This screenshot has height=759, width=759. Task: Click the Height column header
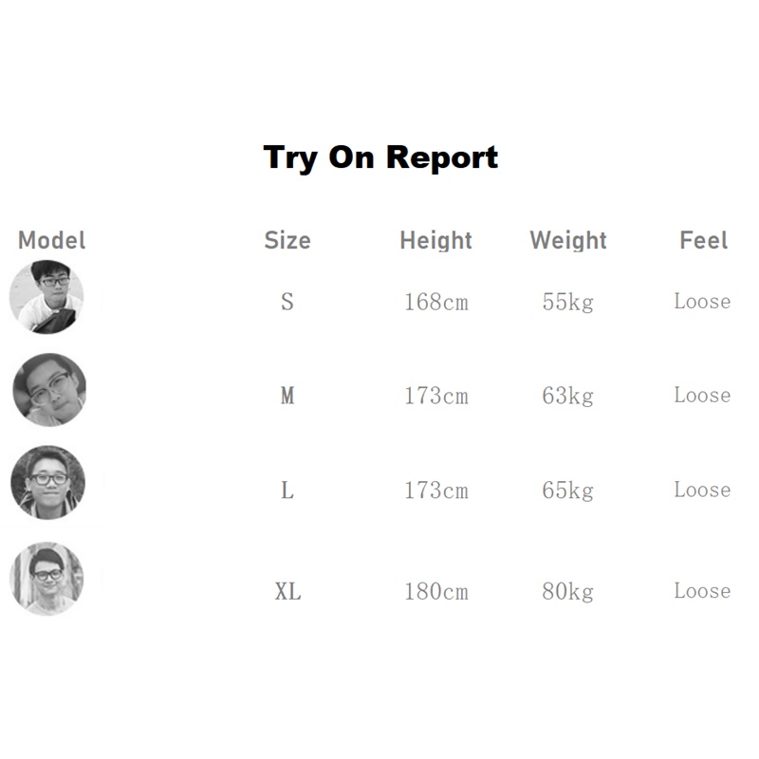[436, 240]
